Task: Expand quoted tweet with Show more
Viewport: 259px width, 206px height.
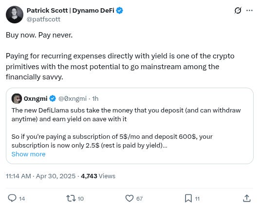Action: [28, 154]
